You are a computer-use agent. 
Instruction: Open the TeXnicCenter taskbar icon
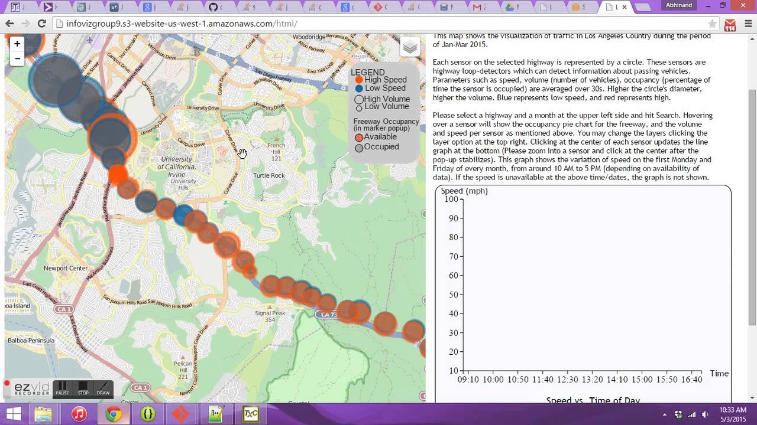tap(251, 414)
